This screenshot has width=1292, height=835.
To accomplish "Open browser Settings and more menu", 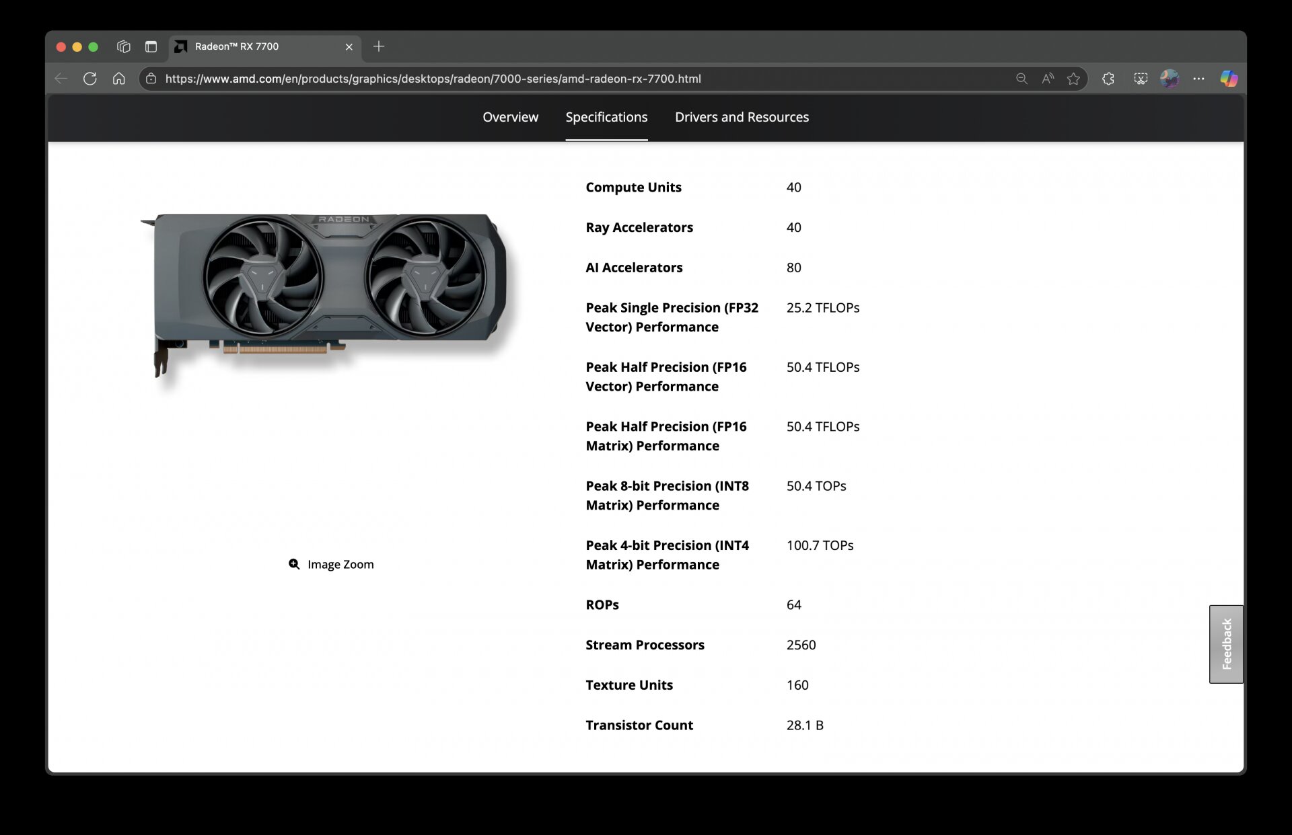I will click(1200, 79).
